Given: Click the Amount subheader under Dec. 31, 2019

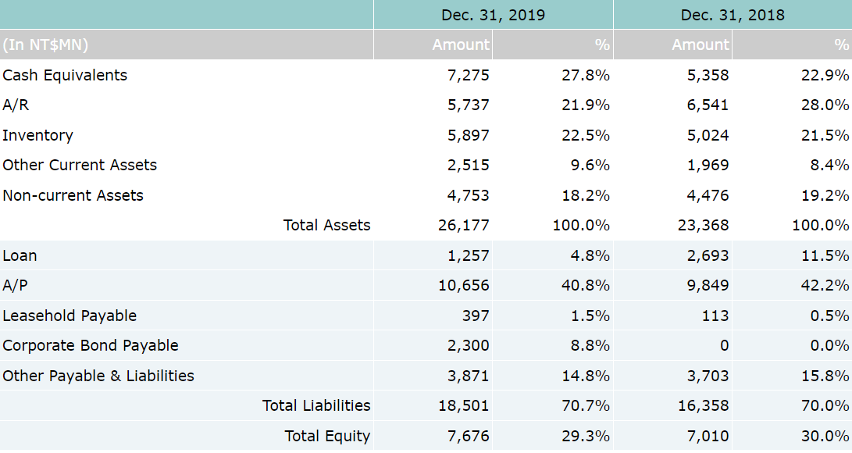Looking at the screenshot, I should tap(461, 45).
